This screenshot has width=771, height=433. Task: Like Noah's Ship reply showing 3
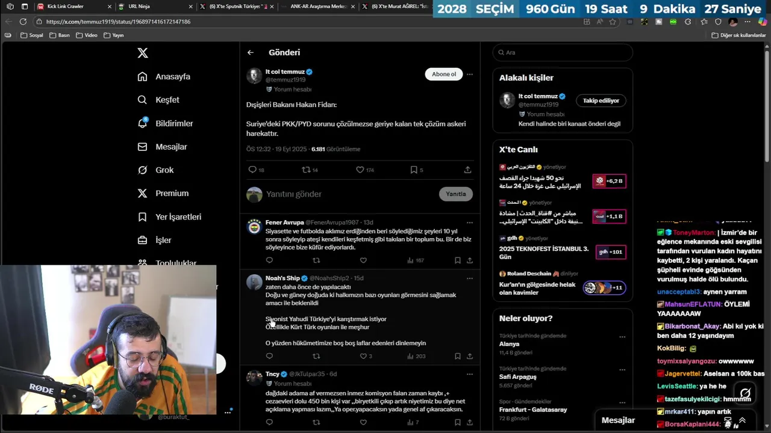[x=363, y=356]
